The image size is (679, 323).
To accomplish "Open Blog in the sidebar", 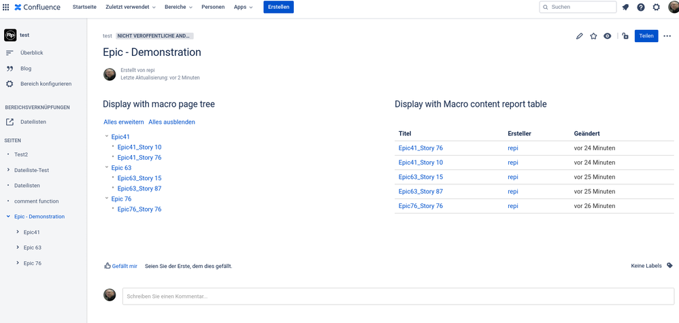I will [26, 69].
